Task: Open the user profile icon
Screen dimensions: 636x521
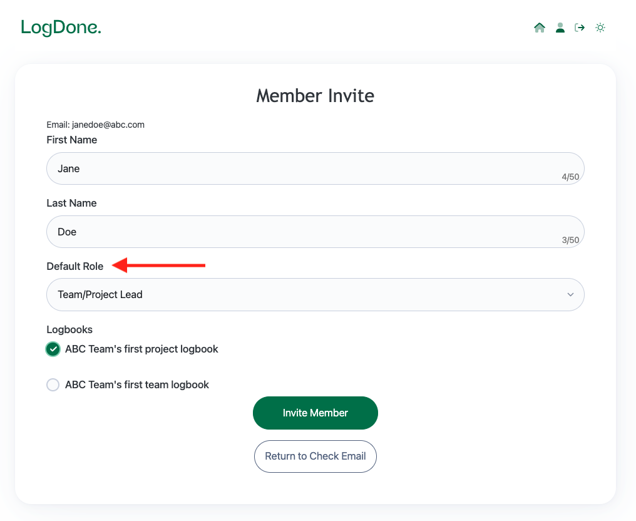Action: 560,28
